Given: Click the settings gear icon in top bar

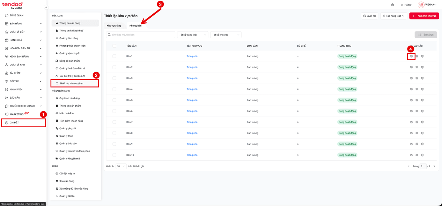Looking at the screenshot, I should tap(392, 5).
